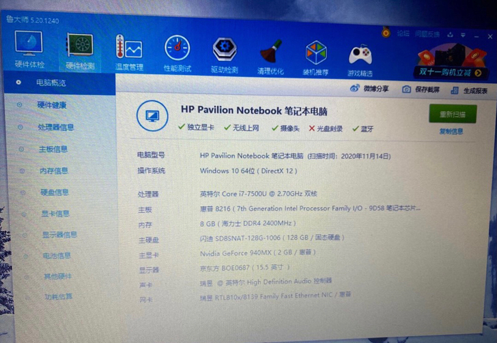Click the 闪迪 SD8SNAT-128G-1006 disk value
The height and width of the screenshot is (343, 497).
tap(272, 237)
